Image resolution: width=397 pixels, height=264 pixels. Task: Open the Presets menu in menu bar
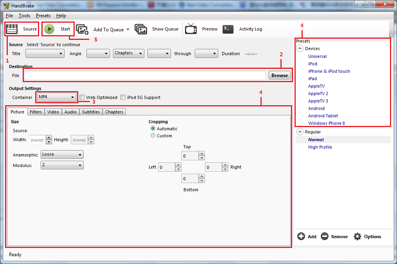click(x=43, y=16)
